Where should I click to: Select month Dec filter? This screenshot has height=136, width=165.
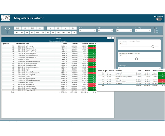tap(74, 32)
